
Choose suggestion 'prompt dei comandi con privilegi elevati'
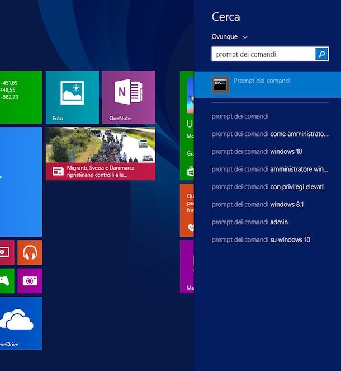coord(267,187)
